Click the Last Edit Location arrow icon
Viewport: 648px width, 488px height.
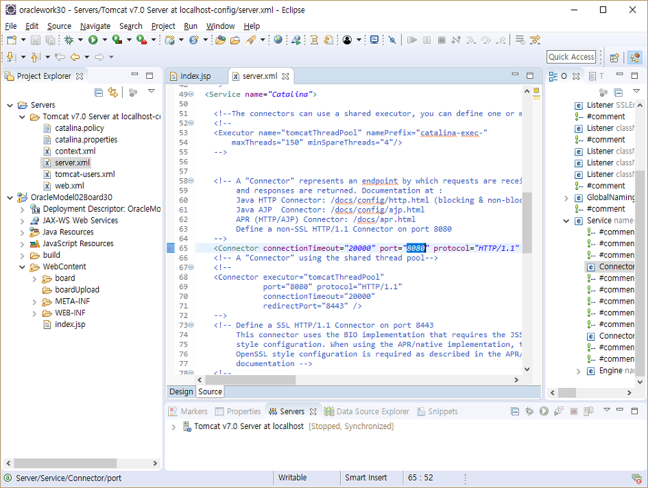tap(60, 57)
